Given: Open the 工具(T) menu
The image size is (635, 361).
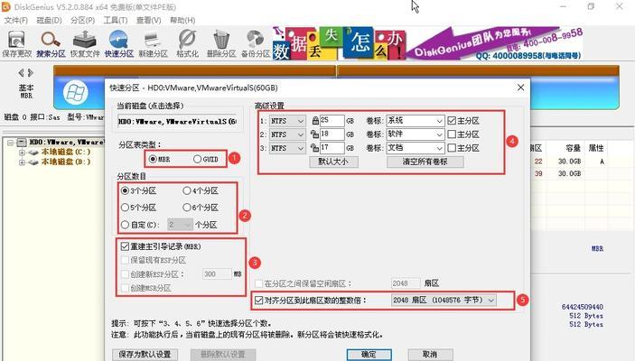Looking at the screenshot, I should point(116,20).
